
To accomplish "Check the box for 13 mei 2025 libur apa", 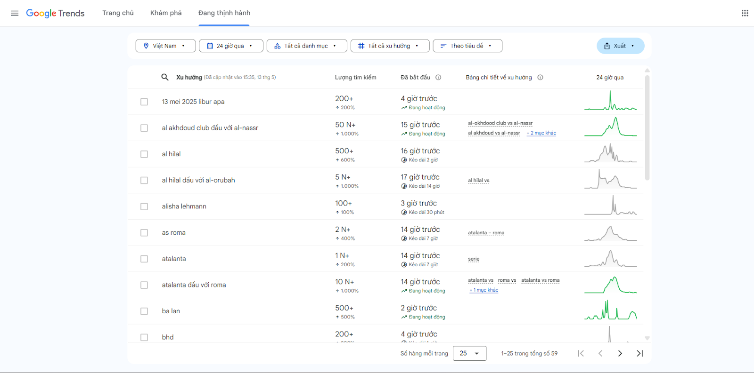I will (144, 102).
